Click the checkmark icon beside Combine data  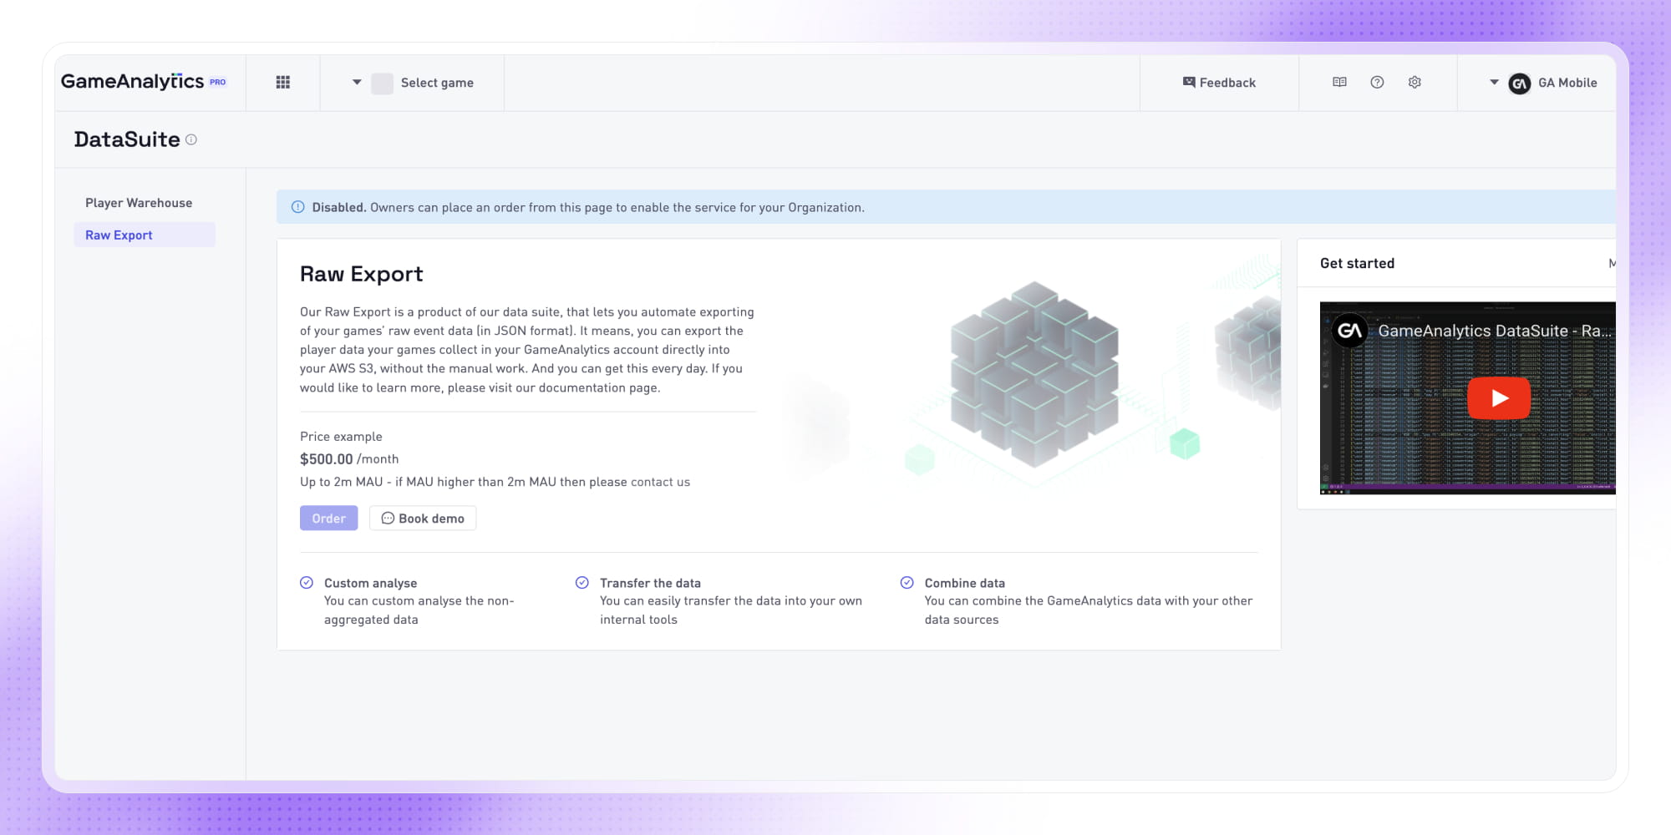[907, 581]
